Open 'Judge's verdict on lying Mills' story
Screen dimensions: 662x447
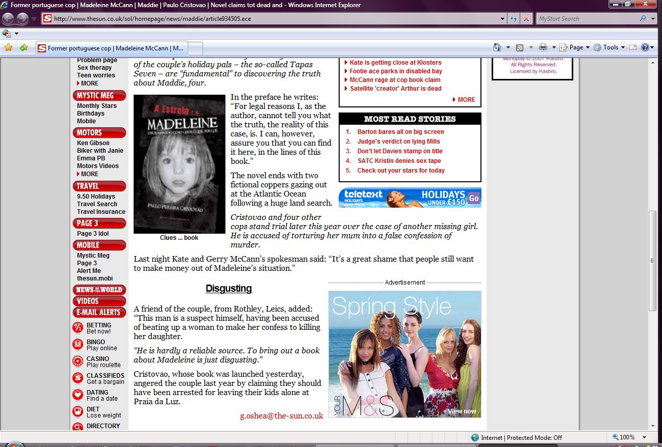point(398,142)
